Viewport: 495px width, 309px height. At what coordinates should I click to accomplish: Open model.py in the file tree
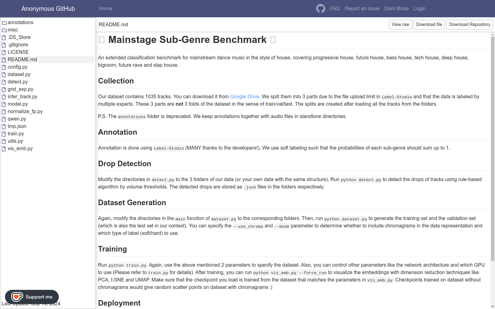click(x=18, y=104)
